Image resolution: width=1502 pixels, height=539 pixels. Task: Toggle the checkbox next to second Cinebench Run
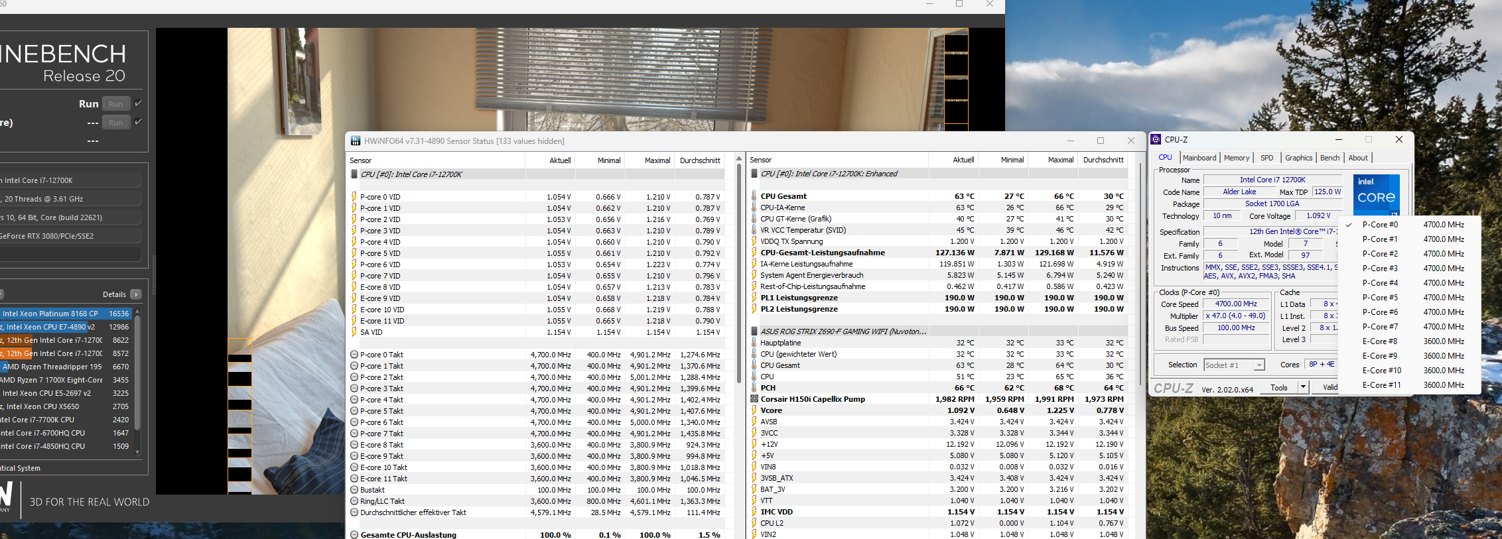coord(138,122)
